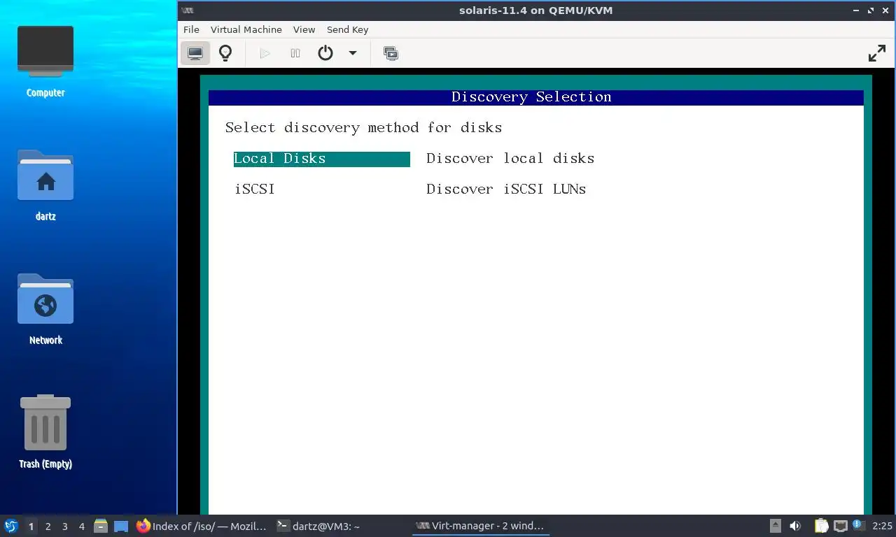This screenshot has width=896, height=537.
Task: Open the shutdown options dropdown arrow
Action: pos(353,53)
